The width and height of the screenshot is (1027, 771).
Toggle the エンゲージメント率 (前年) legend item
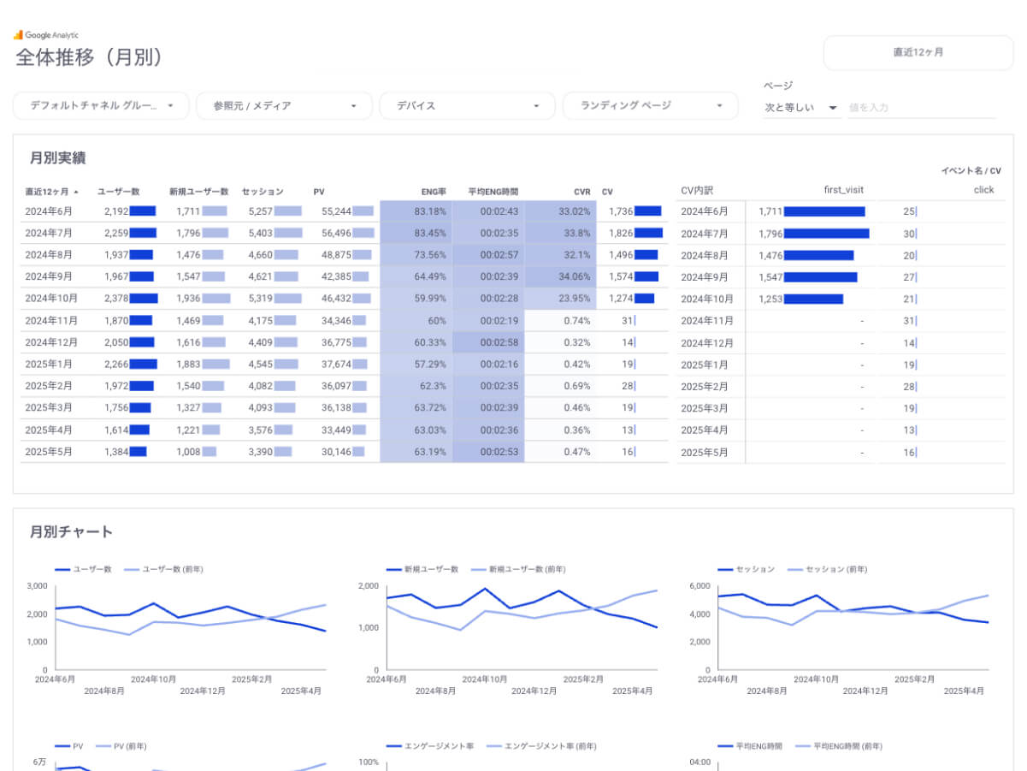(x=540, y=746)
